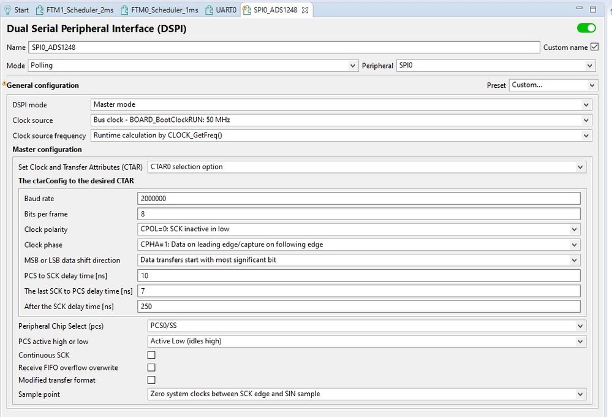Image resolution: width=612 pixels, height=417 pixels.
Task: Maximize the editor panel view
Action: (x=593, y=9)
